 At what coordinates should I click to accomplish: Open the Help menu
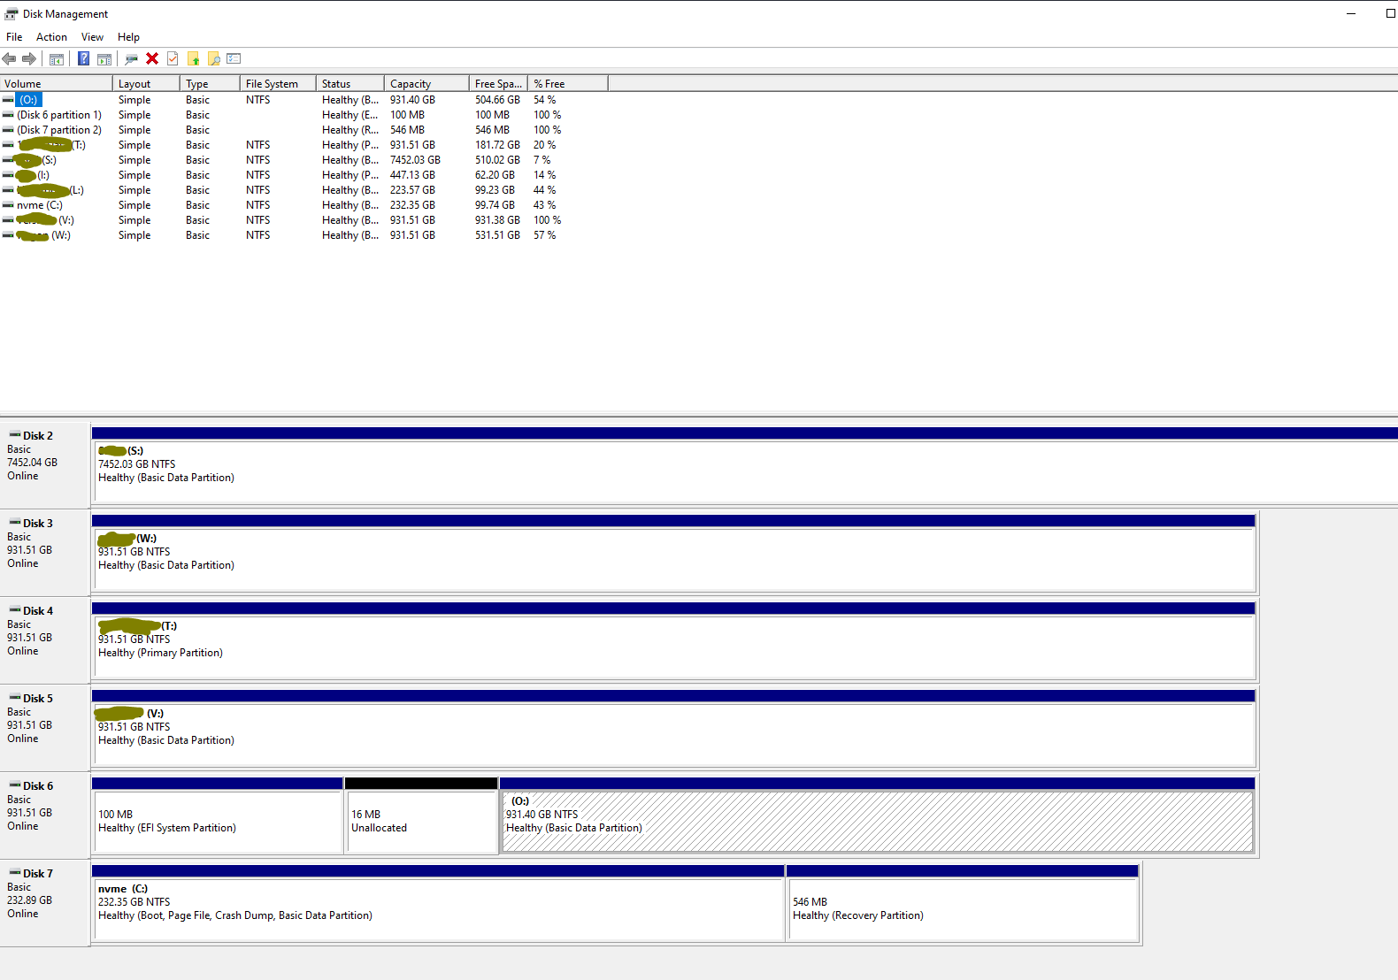point(128,37)
